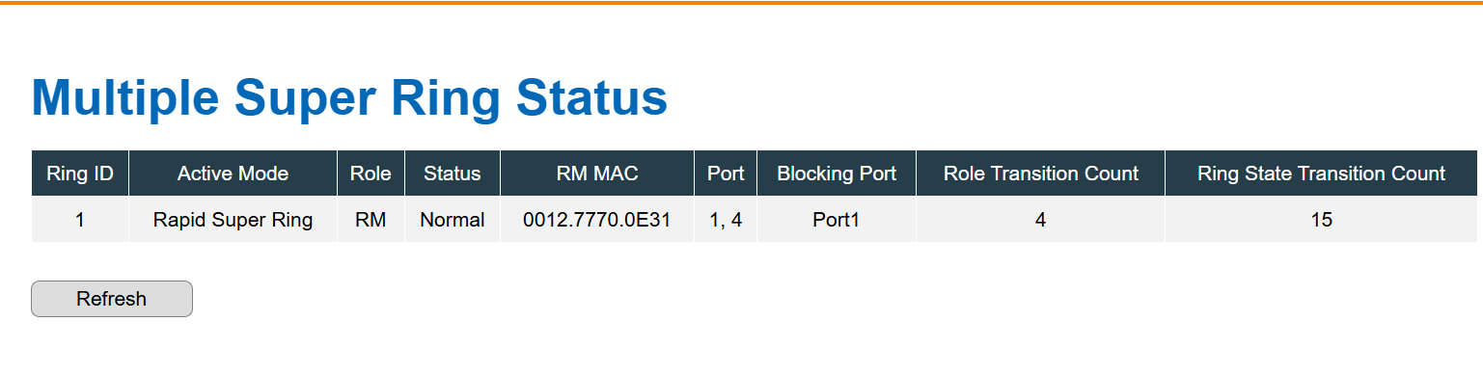Click the Active Mode column header
Viewport: 1483px width, 375px height.
tap(233, 174)
